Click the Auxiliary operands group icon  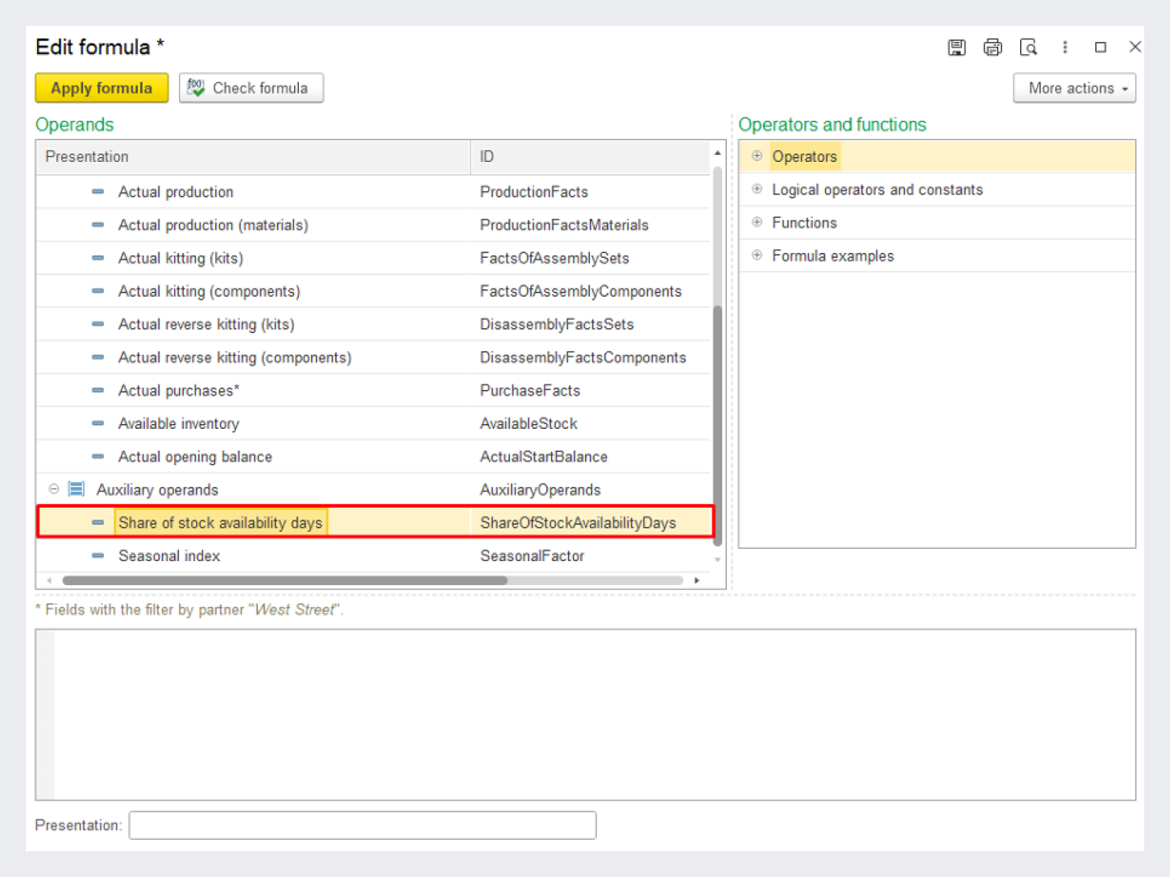pyautogui.click(x=77, y=489)
